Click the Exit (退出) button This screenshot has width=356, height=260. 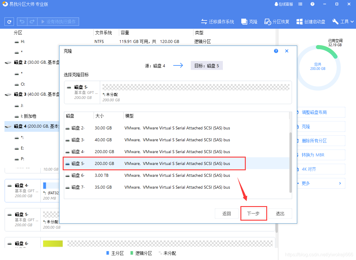(280, 214)
